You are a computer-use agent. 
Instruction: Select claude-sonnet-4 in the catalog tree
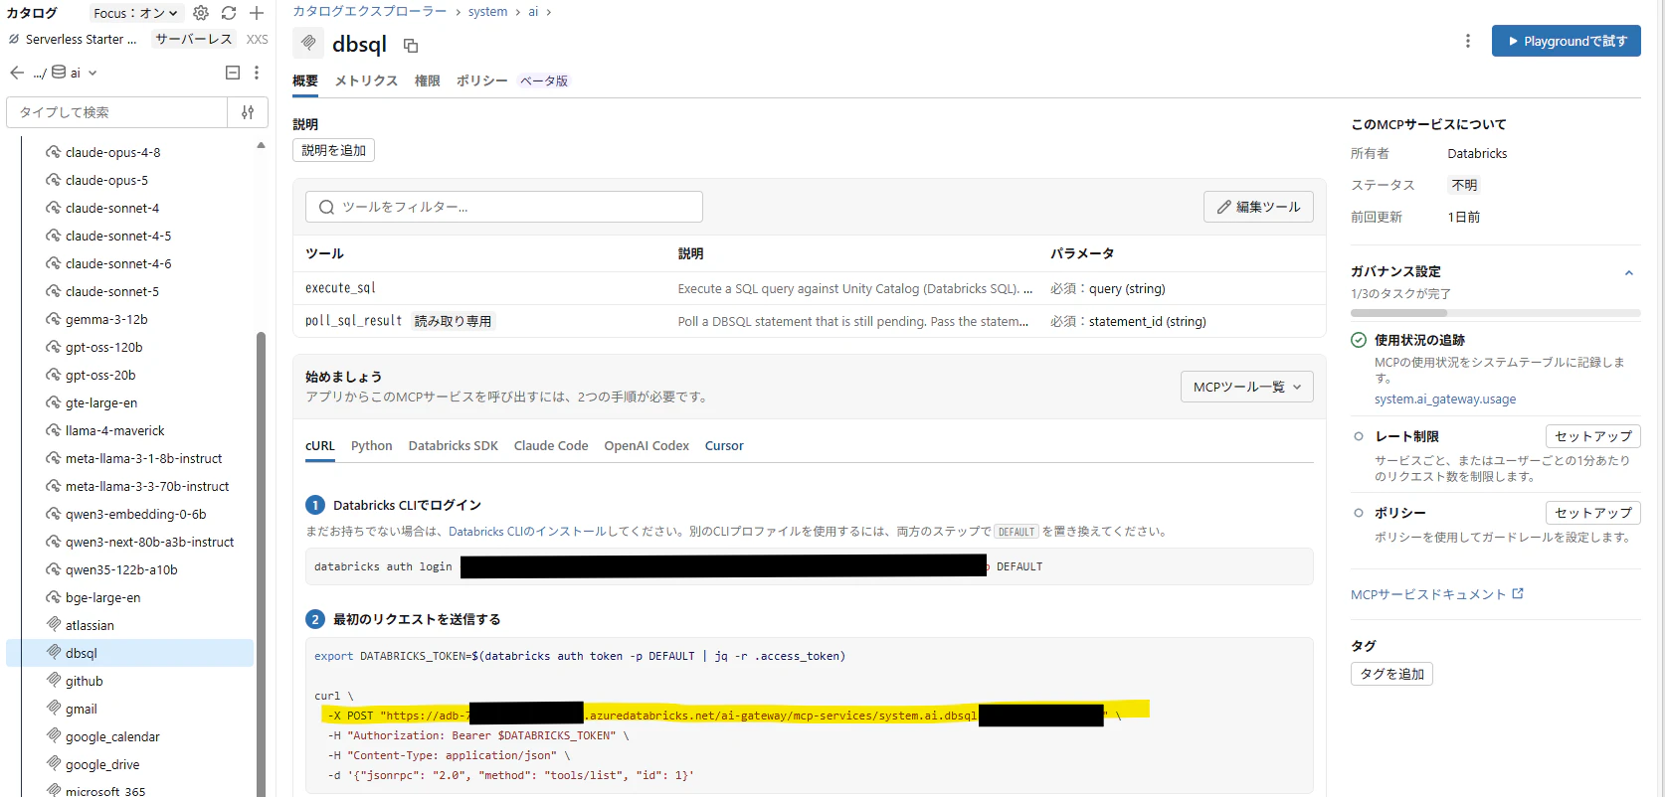click(112, 208)
